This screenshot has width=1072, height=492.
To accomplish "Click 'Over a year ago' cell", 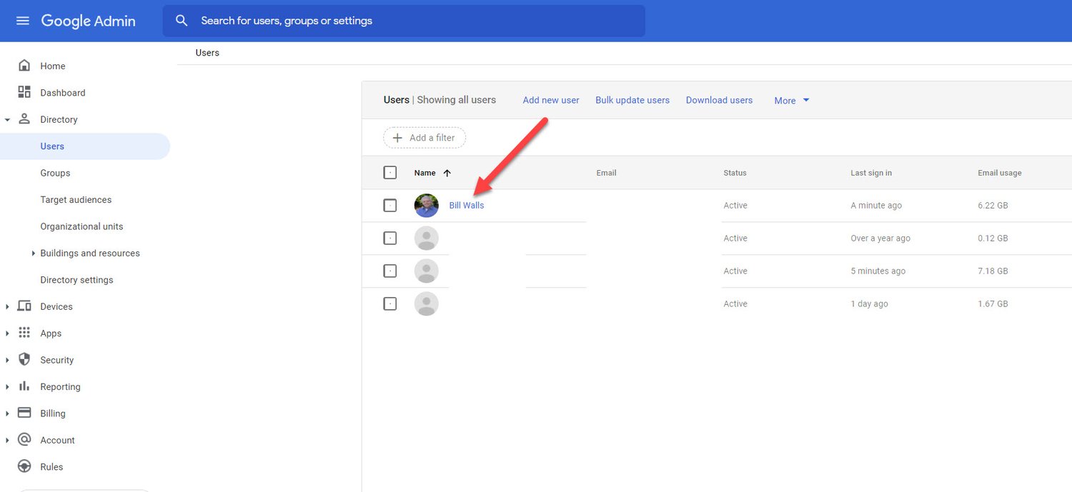I will tap(880, 239).
